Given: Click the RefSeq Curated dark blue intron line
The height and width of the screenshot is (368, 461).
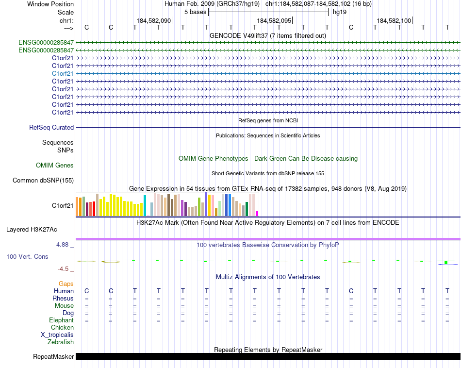Looking at the screenshot, I should 268,127.
